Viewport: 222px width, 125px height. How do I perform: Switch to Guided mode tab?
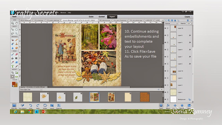[x=102, y=17]
